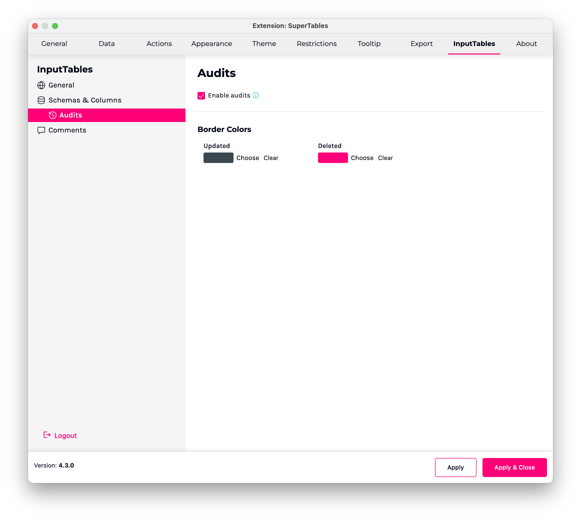Uncheck the Enable audits checkbox
The width and height of the screenshot is (581, 520).
201,96
